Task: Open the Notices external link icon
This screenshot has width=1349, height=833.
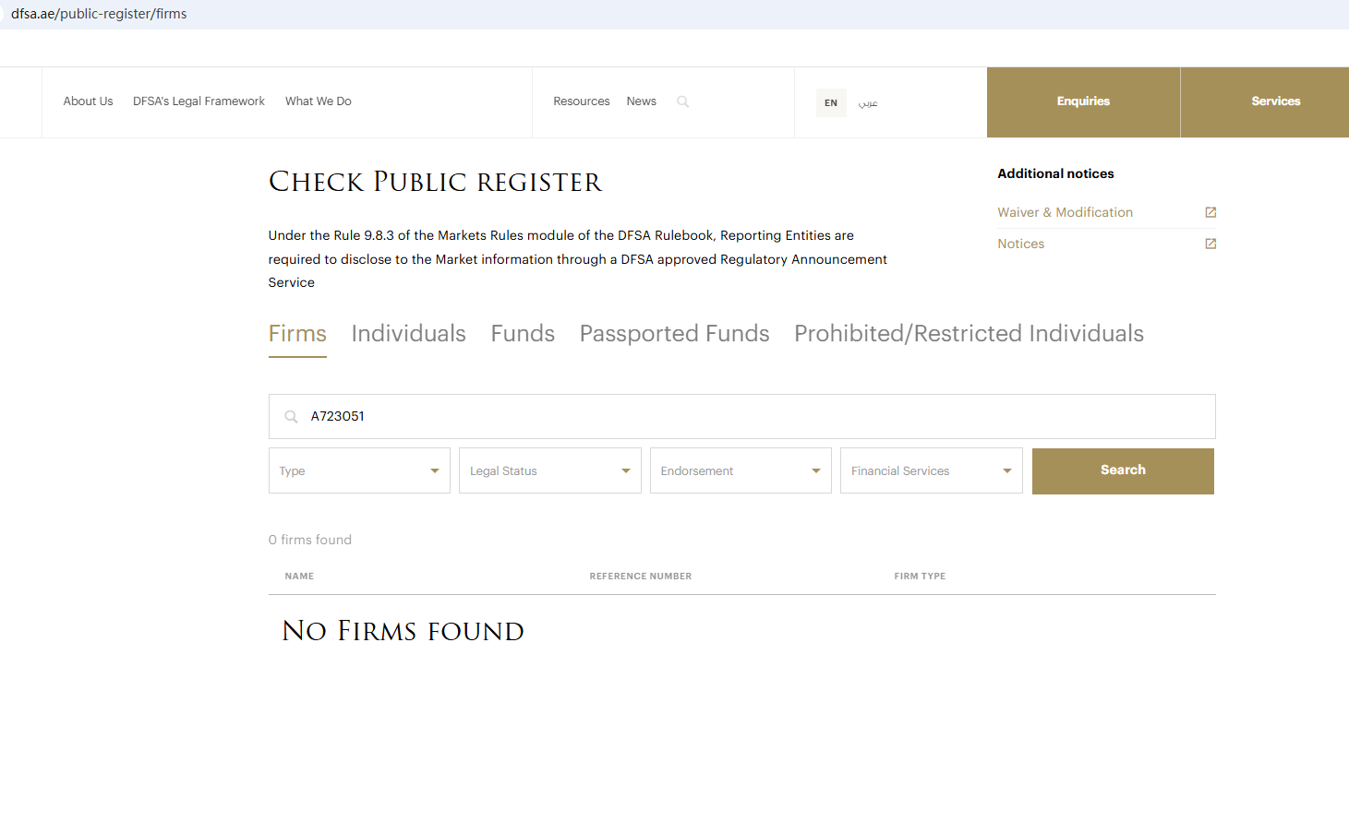Action: [1210, 244]
